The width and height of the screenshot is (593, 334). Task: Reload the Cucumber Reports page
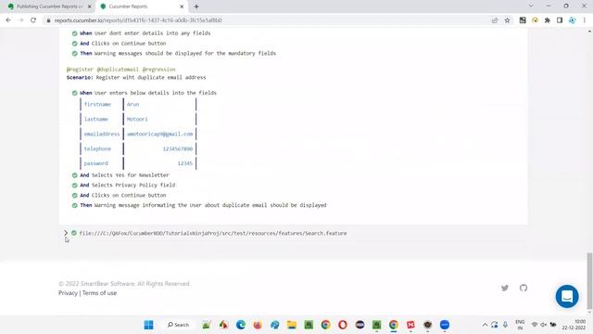(x=33, y=20)
